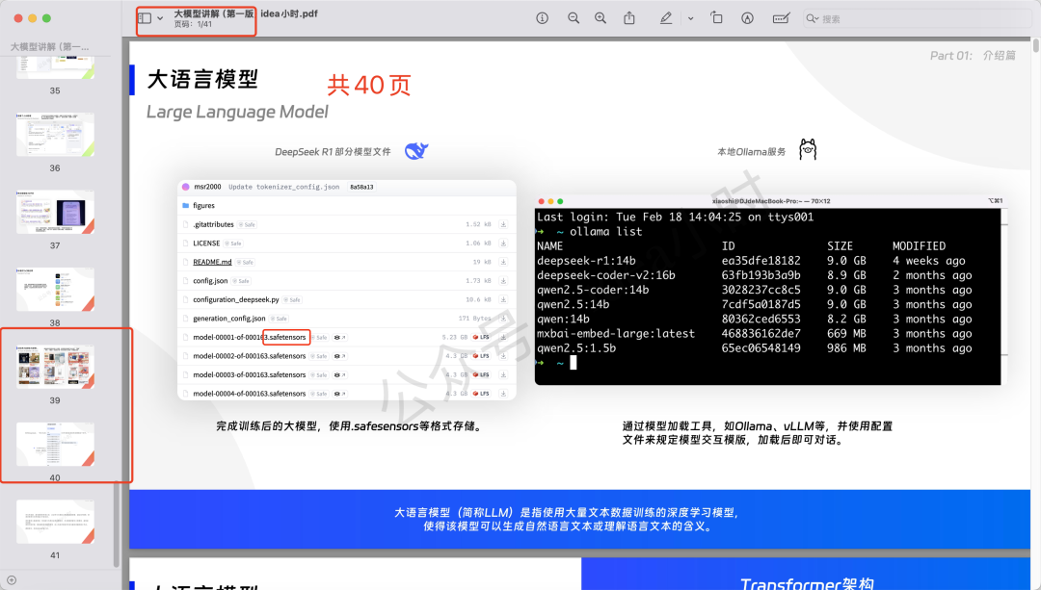Minimize window with yellow button
Image resolution: width=1041 pixels, height=590 pixels.
tap(33, 18)
